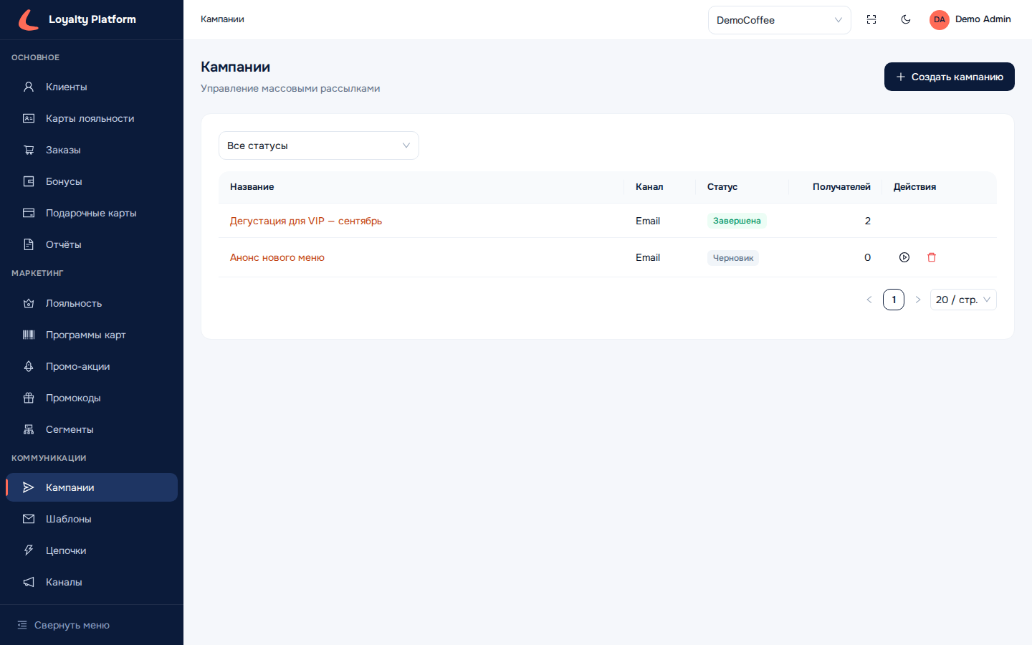1032x645 pixels.
Task: Click the Сегменты cluster icon
Action: point(29,429)
